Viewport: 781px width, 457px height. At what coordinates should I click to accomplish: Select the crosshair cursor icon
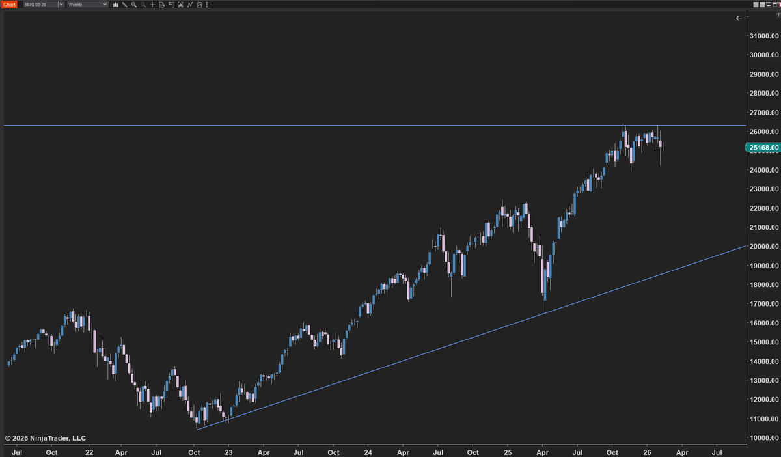click(152, 5)
